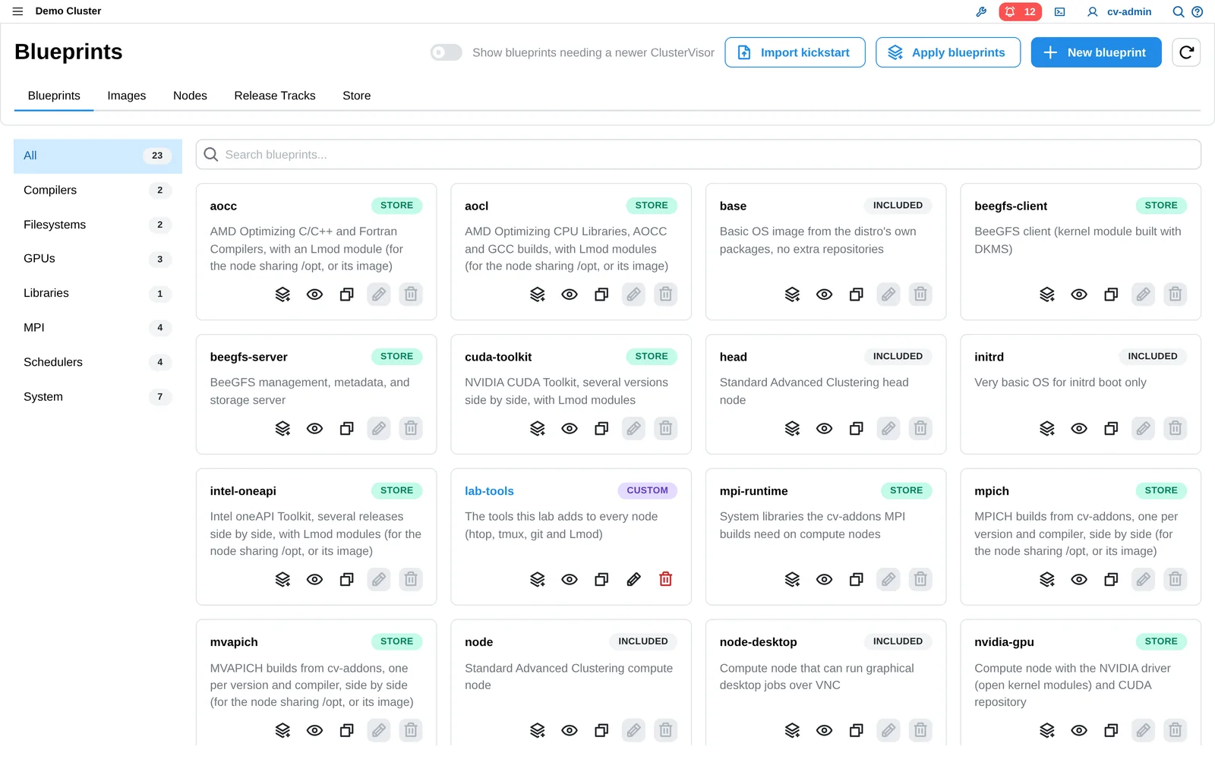Click the Apply blueprints button
The image size is (1215, 759).
tap(948, 52)
